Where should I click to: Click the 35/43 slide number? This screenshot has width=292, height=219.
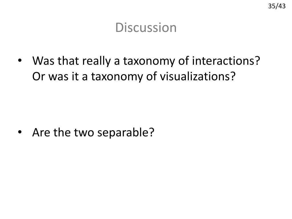point(277,6)
